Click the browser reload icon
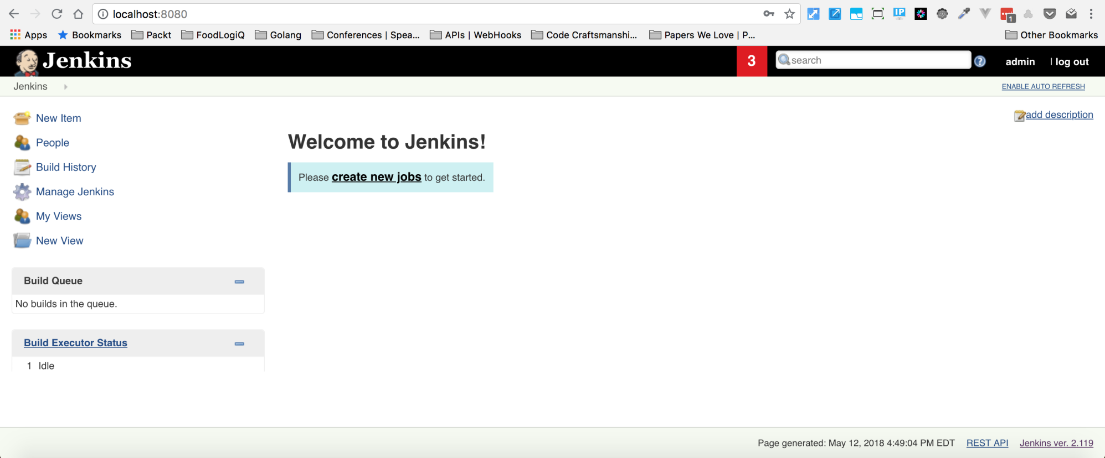The width and height of the screenshot is (1105, 458). click(56, 14)
